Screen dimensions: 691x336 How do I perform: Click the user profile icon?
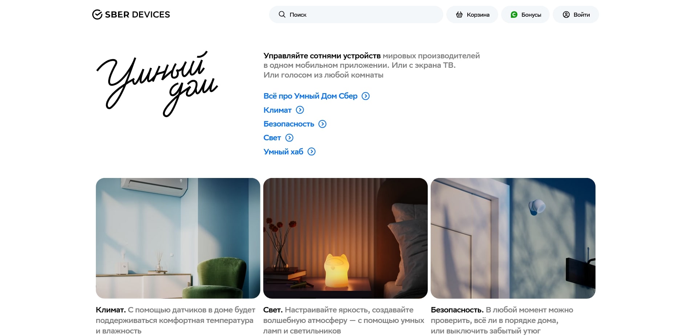pyautogui.click(x=566, y=14)
